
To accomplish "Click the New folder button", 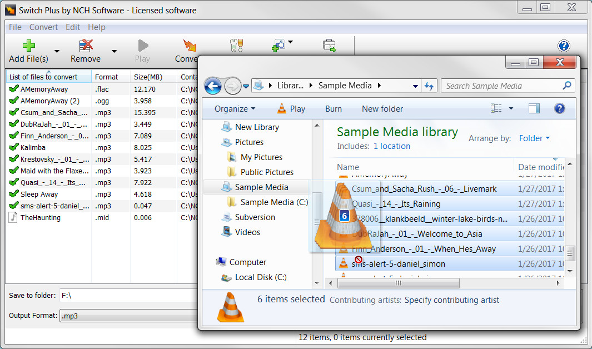I will coord(382,109).
